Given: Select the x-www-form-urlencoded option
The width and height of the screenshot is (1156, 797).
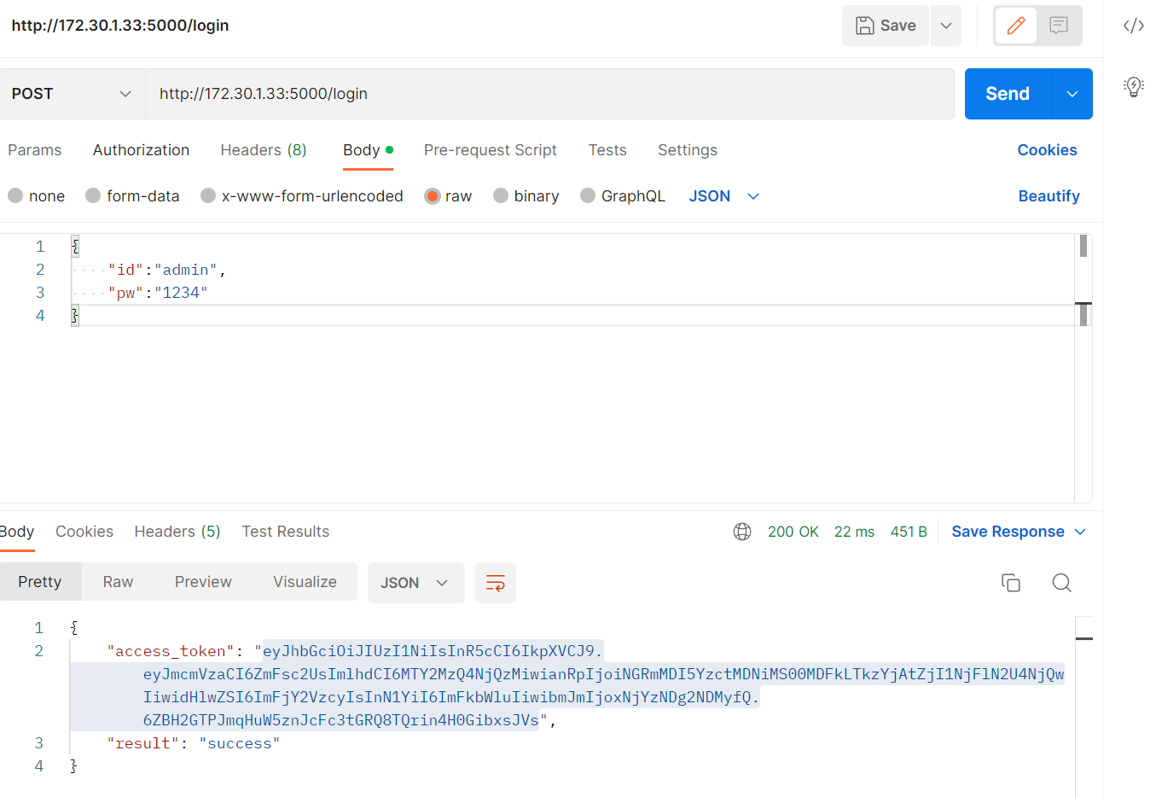Looking at the screenshot, I should 302,196.
